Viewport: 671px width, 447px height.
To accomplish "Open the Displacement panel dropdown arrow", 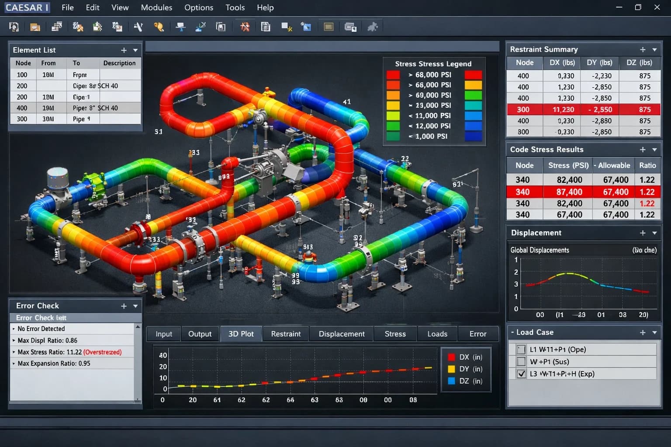I will [654, 233].
